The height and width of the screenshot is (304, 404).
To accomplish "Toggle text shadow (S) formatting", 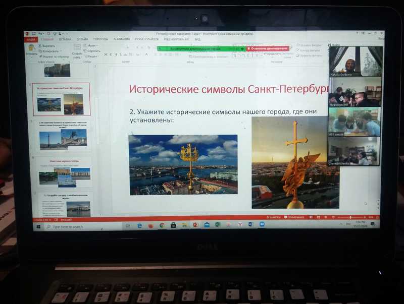I will pyautogui.click(x=121, y=54).
